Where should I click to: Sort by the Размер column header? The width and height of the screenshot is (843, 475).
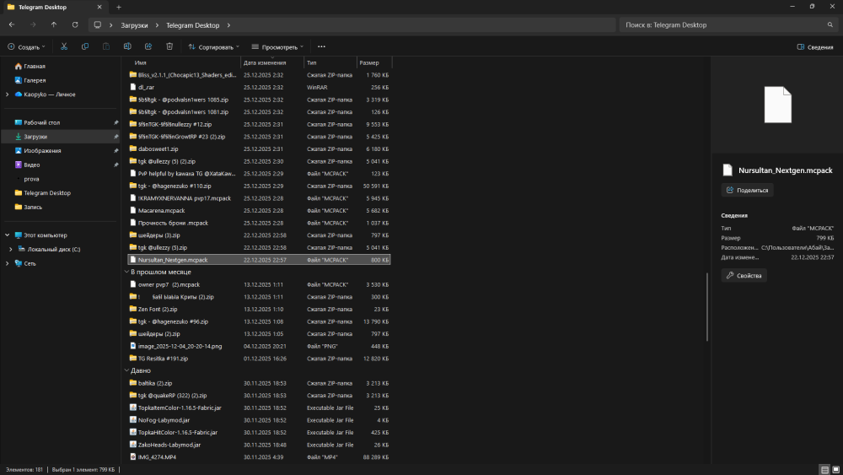(374, 63)
